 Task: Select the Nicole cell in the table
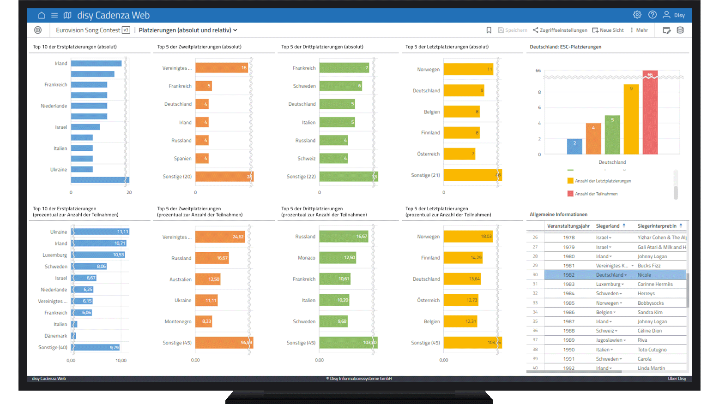(644, 275)
